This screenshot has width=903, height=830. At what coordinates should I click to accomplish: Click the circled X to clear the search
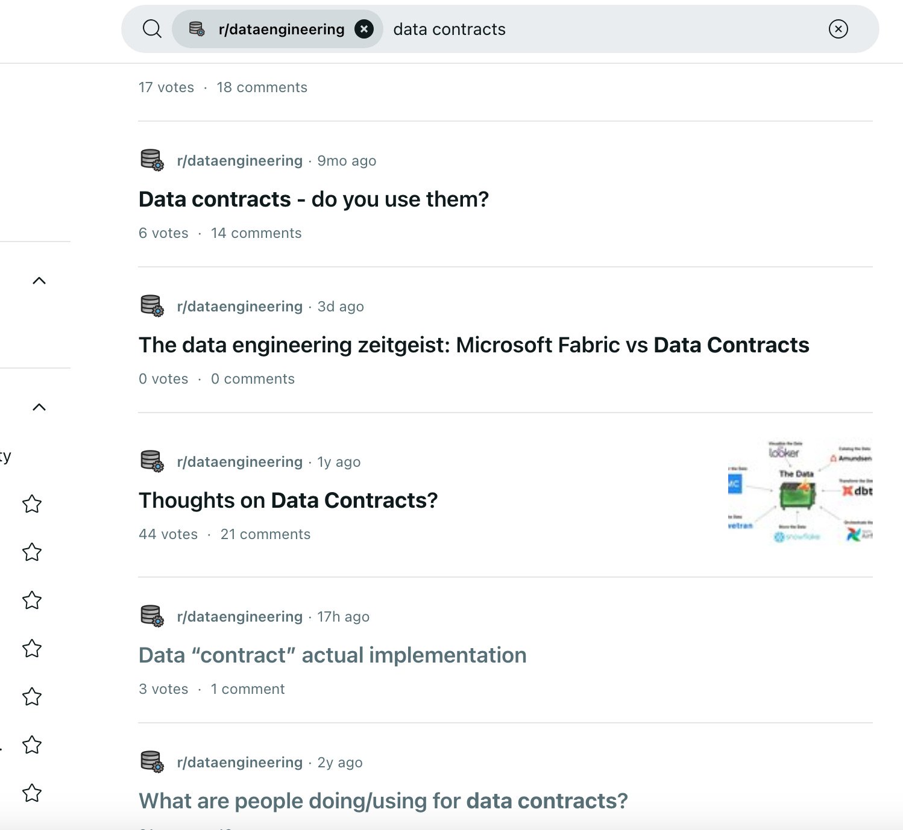pyautogui.click(x=838, y=28)
